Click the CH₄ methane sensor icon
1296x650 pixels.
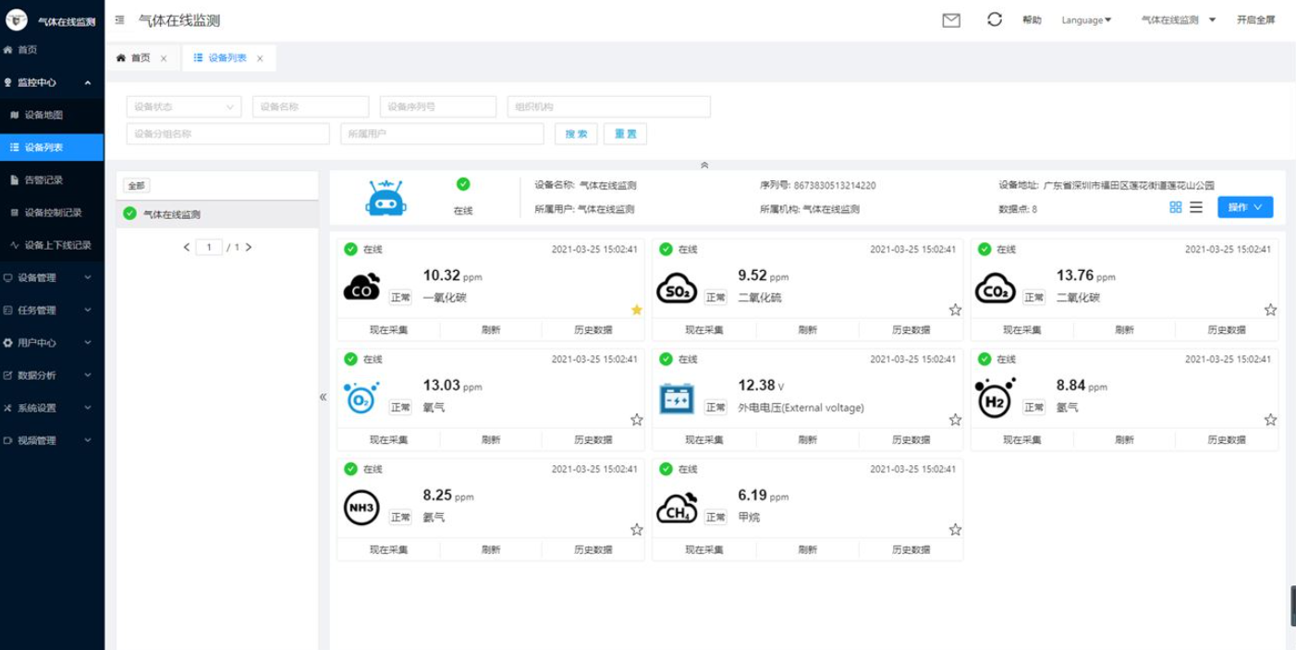[678, 508]
